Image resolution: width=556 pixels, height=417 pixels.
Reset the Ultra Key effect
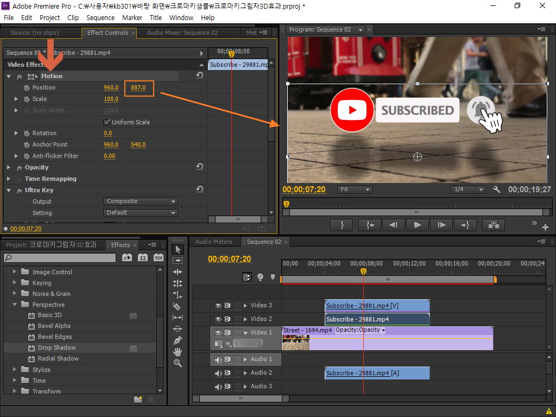point(200,189)
